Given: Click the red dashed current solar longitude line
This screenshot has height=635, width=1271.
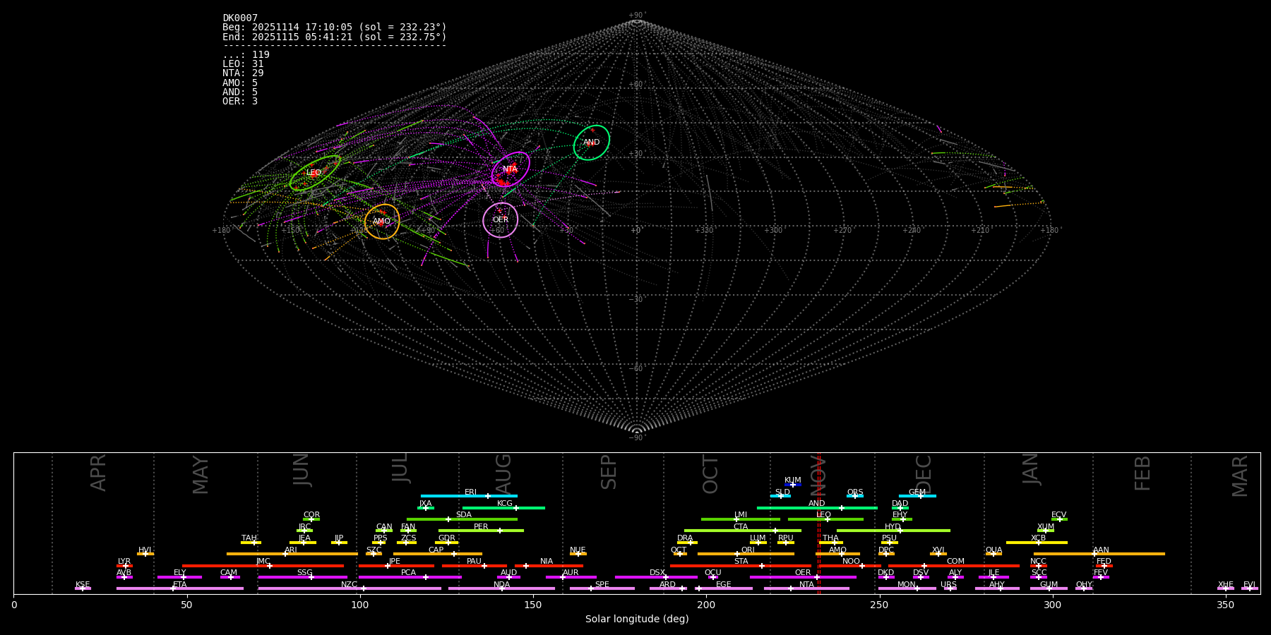Looking at the screenshot, I should coord(818,523).
